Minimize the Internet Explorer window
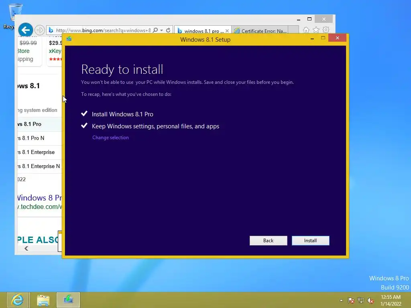Viewport: 411px width, 308px height. click(x=299, y=19)
